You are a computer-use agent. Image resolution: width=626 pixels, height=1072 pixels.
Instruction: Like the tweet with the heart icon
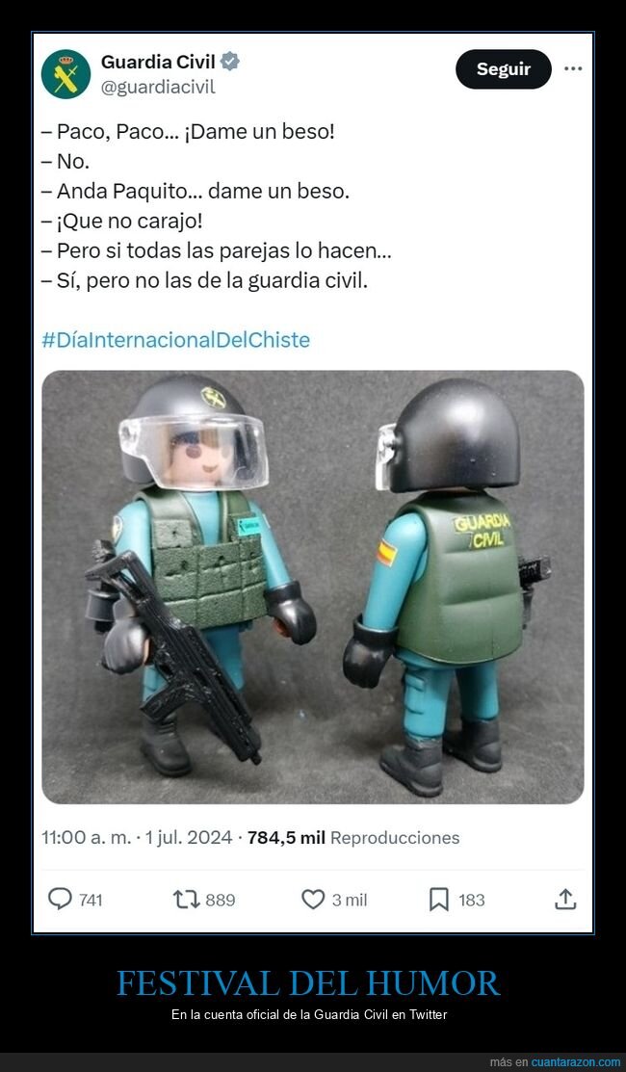pyautogui.click(x=313, y=899)
